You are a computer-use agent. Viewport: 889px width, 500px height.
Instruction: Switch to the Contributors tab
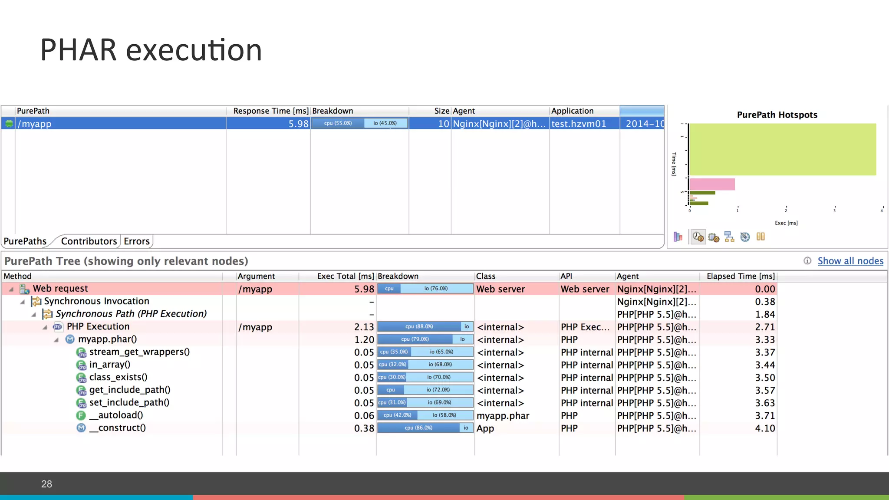(x=89, y=241)
